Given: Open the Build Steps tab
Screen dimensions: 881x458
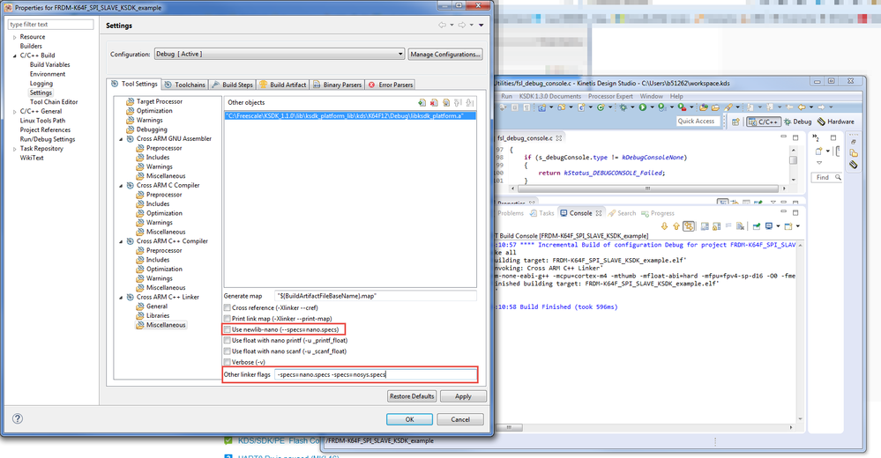Looking at the screenshot, I should click(x=233, y=85).
